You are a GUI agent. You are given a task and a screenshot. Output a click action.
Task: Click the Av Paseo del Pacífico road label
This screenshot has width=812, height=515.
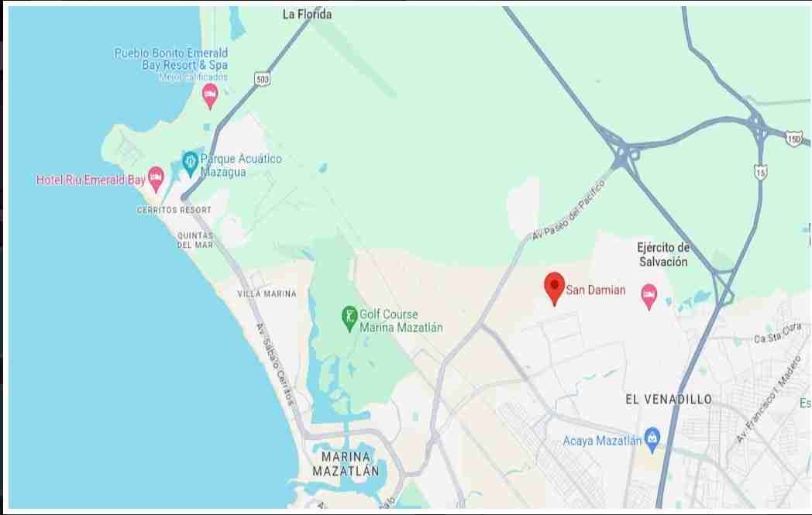coord(569,210)
